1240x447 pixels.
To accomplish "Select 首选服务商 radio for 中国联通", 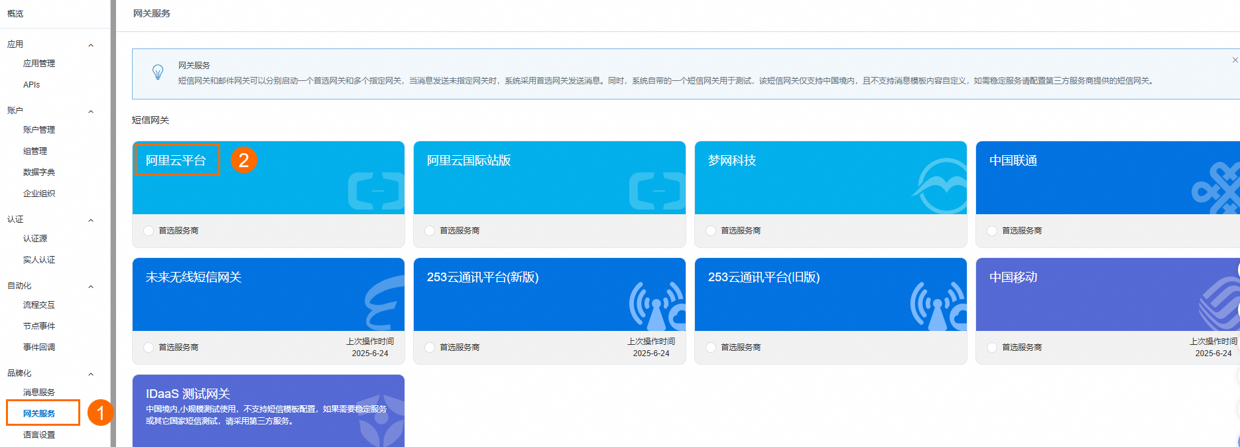I will [x=992, y=231].
